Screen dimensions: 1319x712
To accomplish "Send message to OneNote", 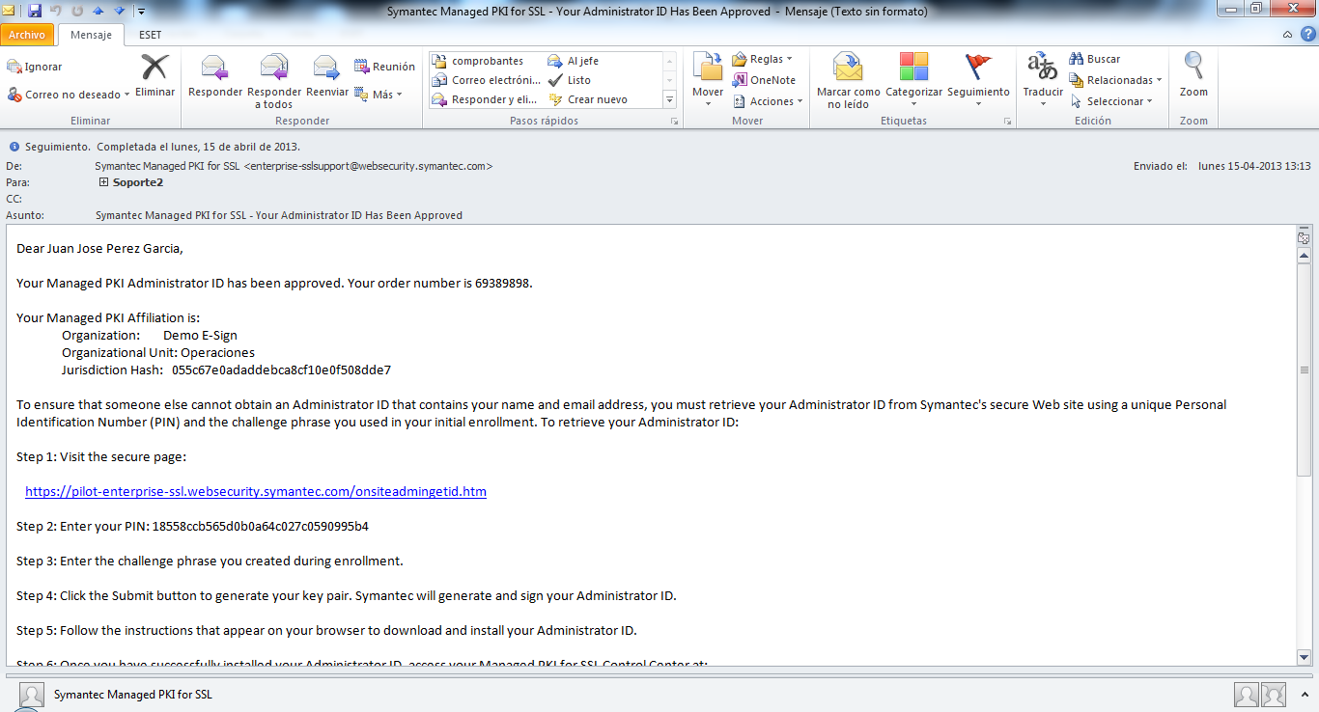I will click(764, 80).
